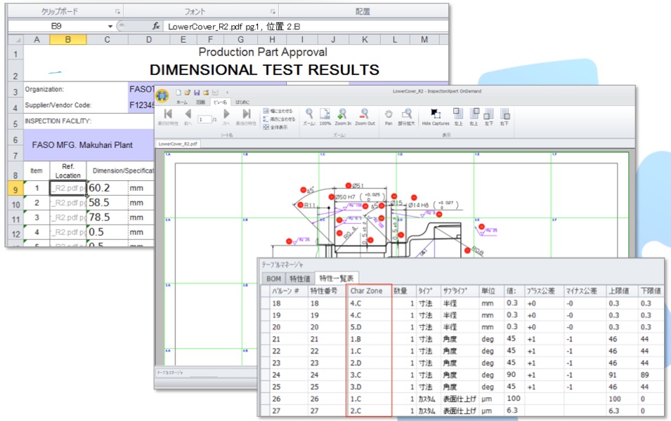Open the Name Box dropdown arrow

(x=110, y=26)
